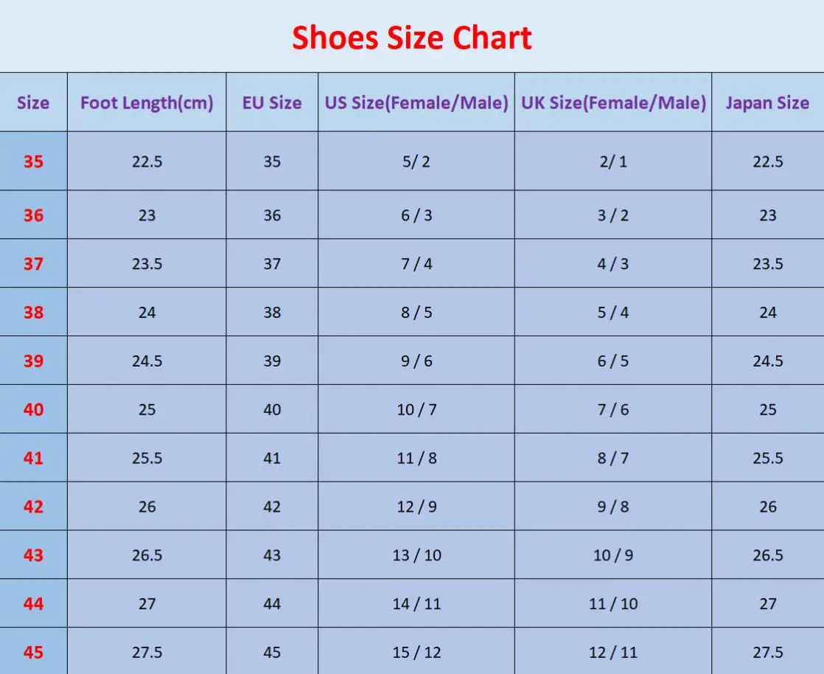Screen dimensions: 824x674
Task: Click the Shoes Size Chart title
Action: point(411,38)
